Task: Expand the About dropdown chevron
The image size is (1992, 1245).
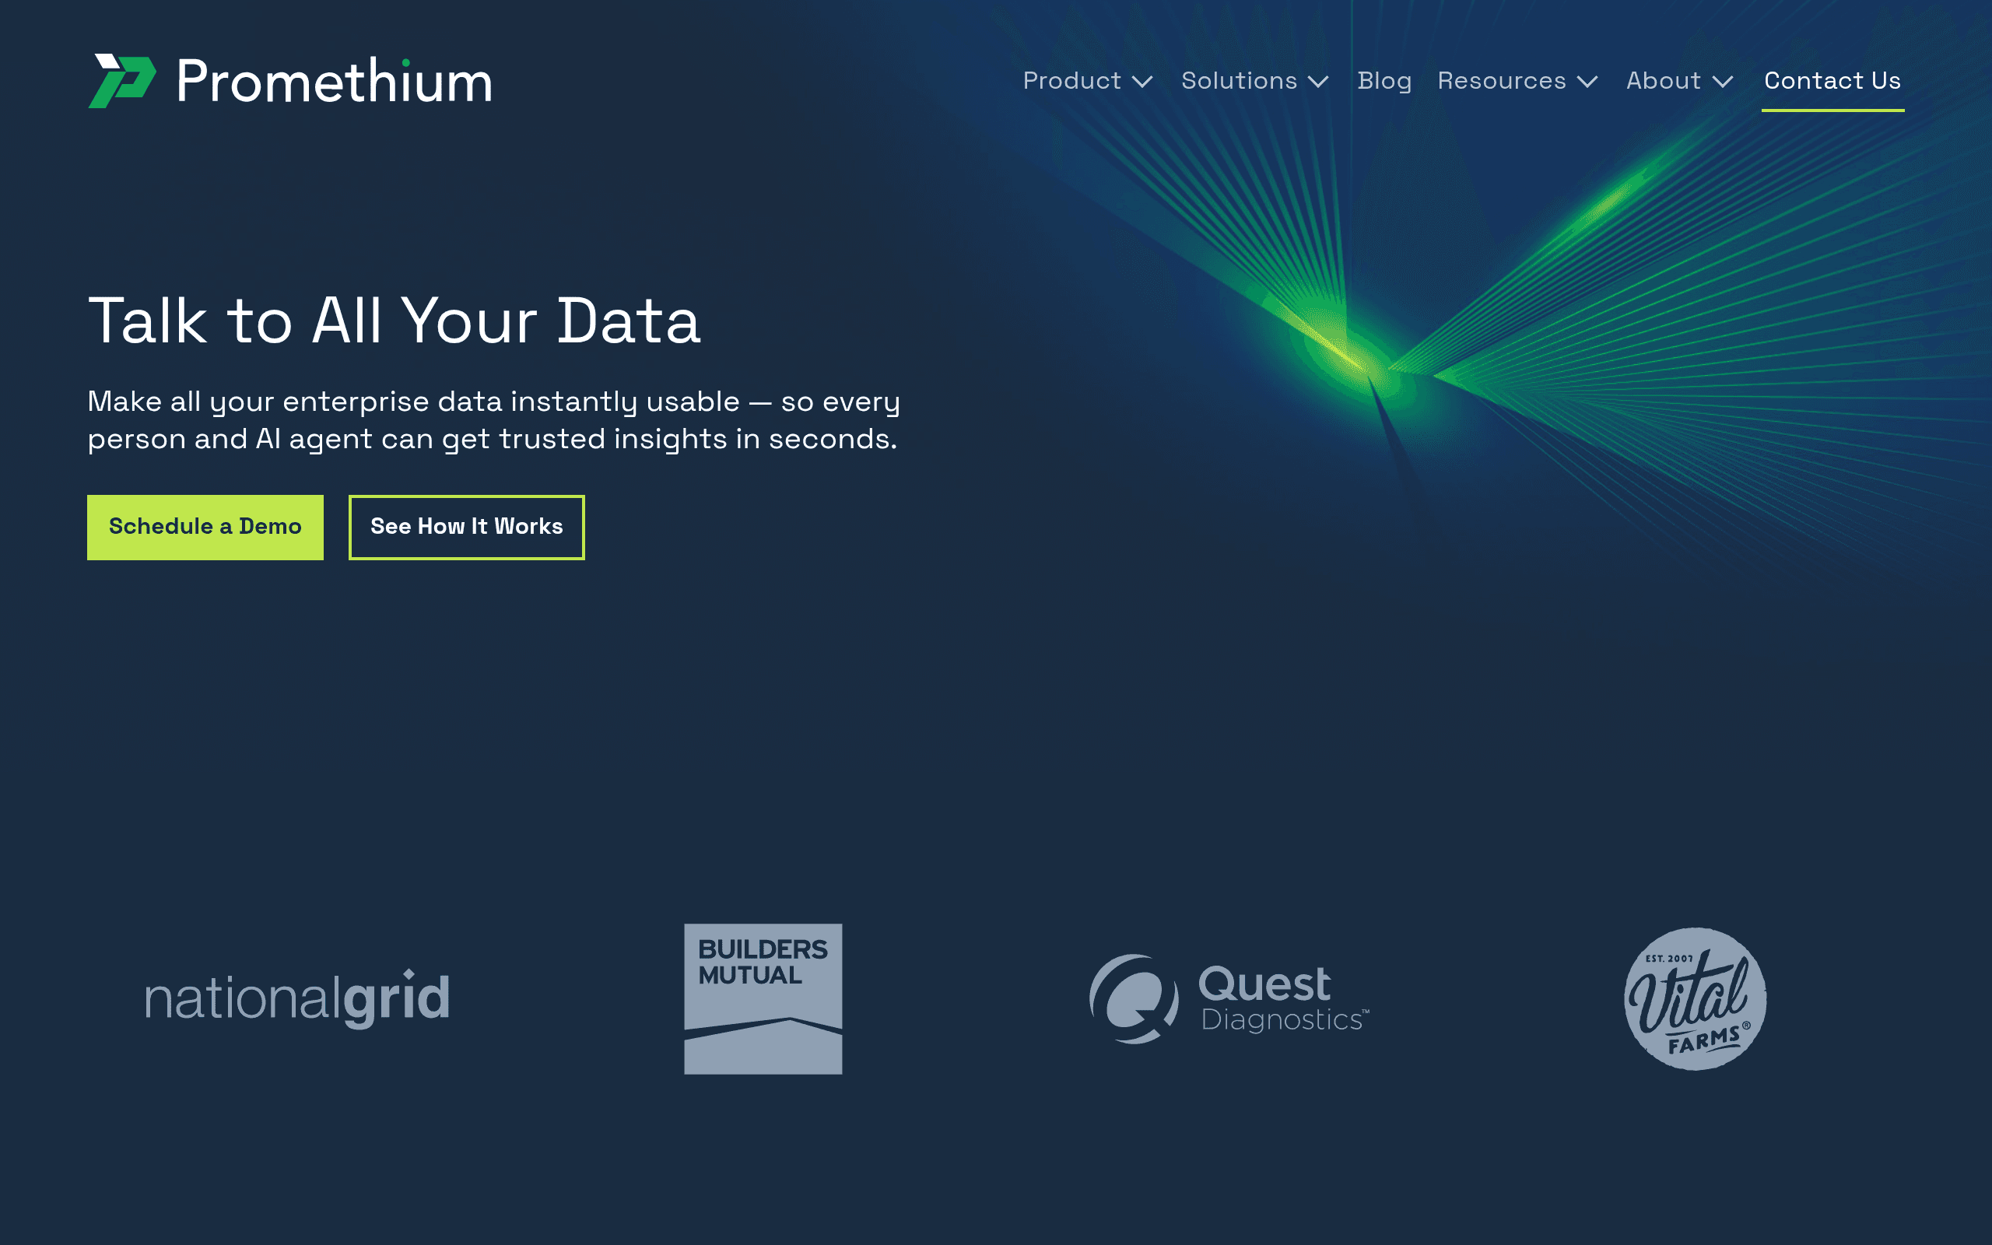Action: (x=1723, y=82)
